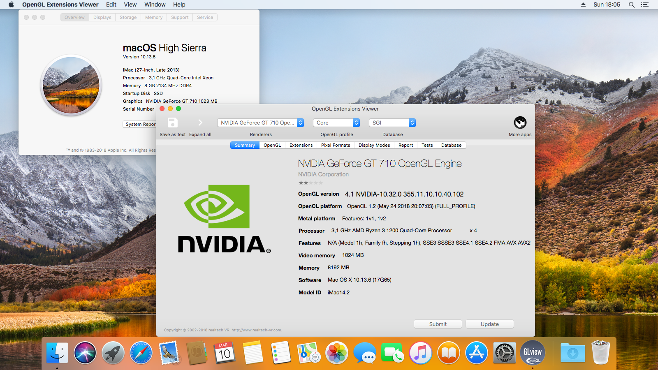The image size is (658, 370).
Task: Open Calendar icon in the Dock
Action: [x=225, y=353]
